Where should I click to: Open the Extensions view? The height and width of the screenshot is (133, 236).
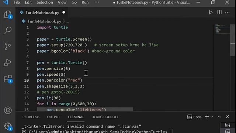pyautogui.click(x=8, y=79)
